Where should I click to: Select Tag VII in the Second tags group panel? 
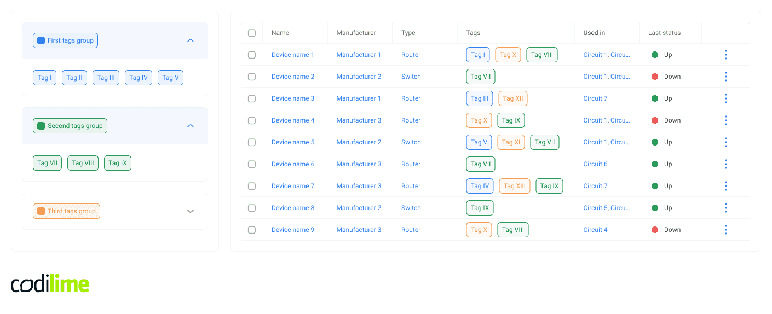click(x=47, y=163)
